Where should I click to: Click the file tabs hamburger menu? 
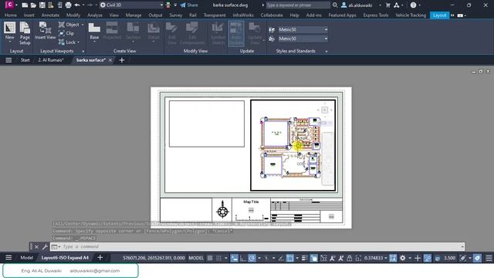pos(8,60)
